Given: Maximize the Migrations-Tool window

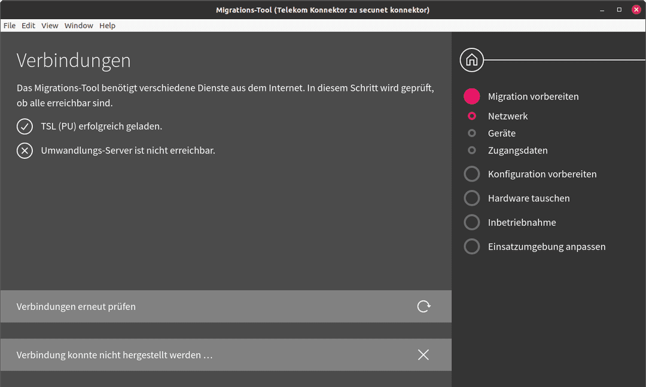Looking at the screenshot, I should pos(619,10).
